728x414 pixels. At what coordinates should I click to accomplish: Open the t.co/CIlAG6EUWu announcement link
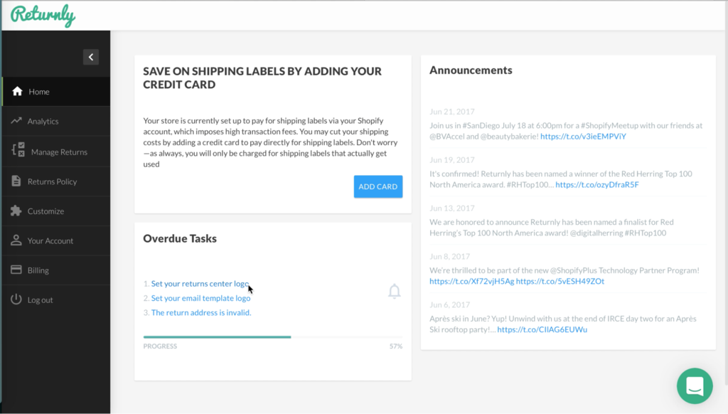[x=542, y=329]
